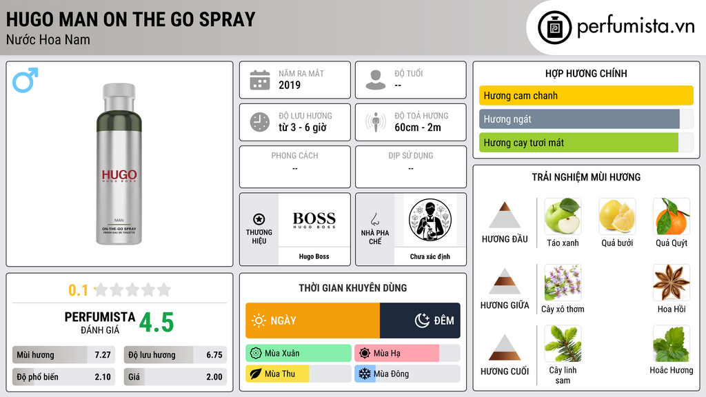
Task: Click the Phong cách card
Action: 295,167
